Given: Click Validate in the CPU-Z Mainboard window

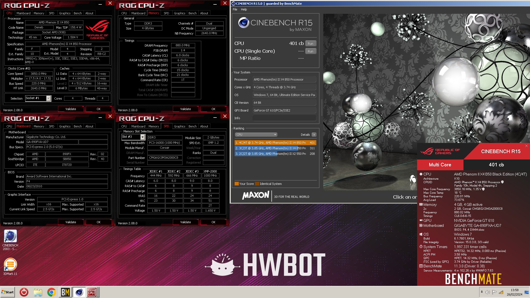Looking at the screenshot, I should tap(71, 222).
